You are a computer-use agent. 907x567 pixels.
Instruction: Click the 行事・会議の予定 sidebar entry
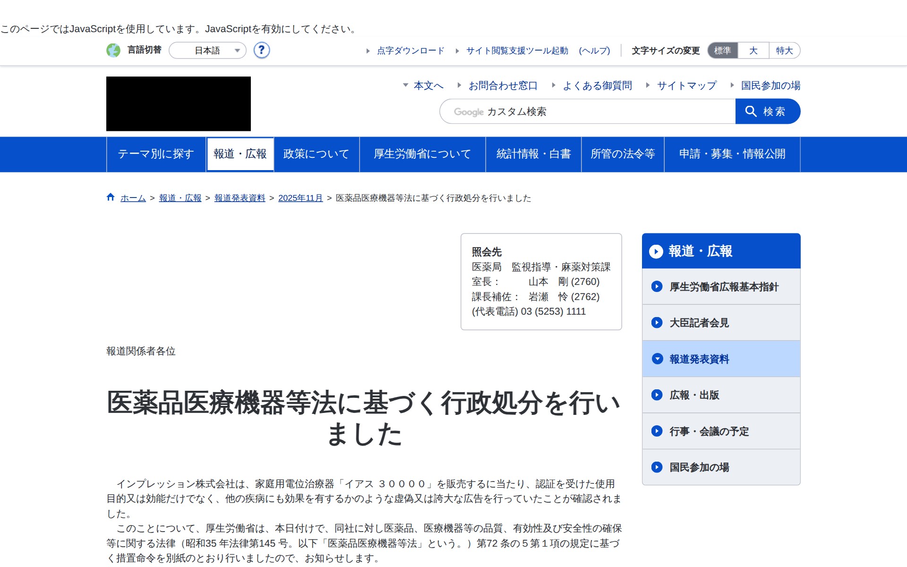[x=709, y=431]
